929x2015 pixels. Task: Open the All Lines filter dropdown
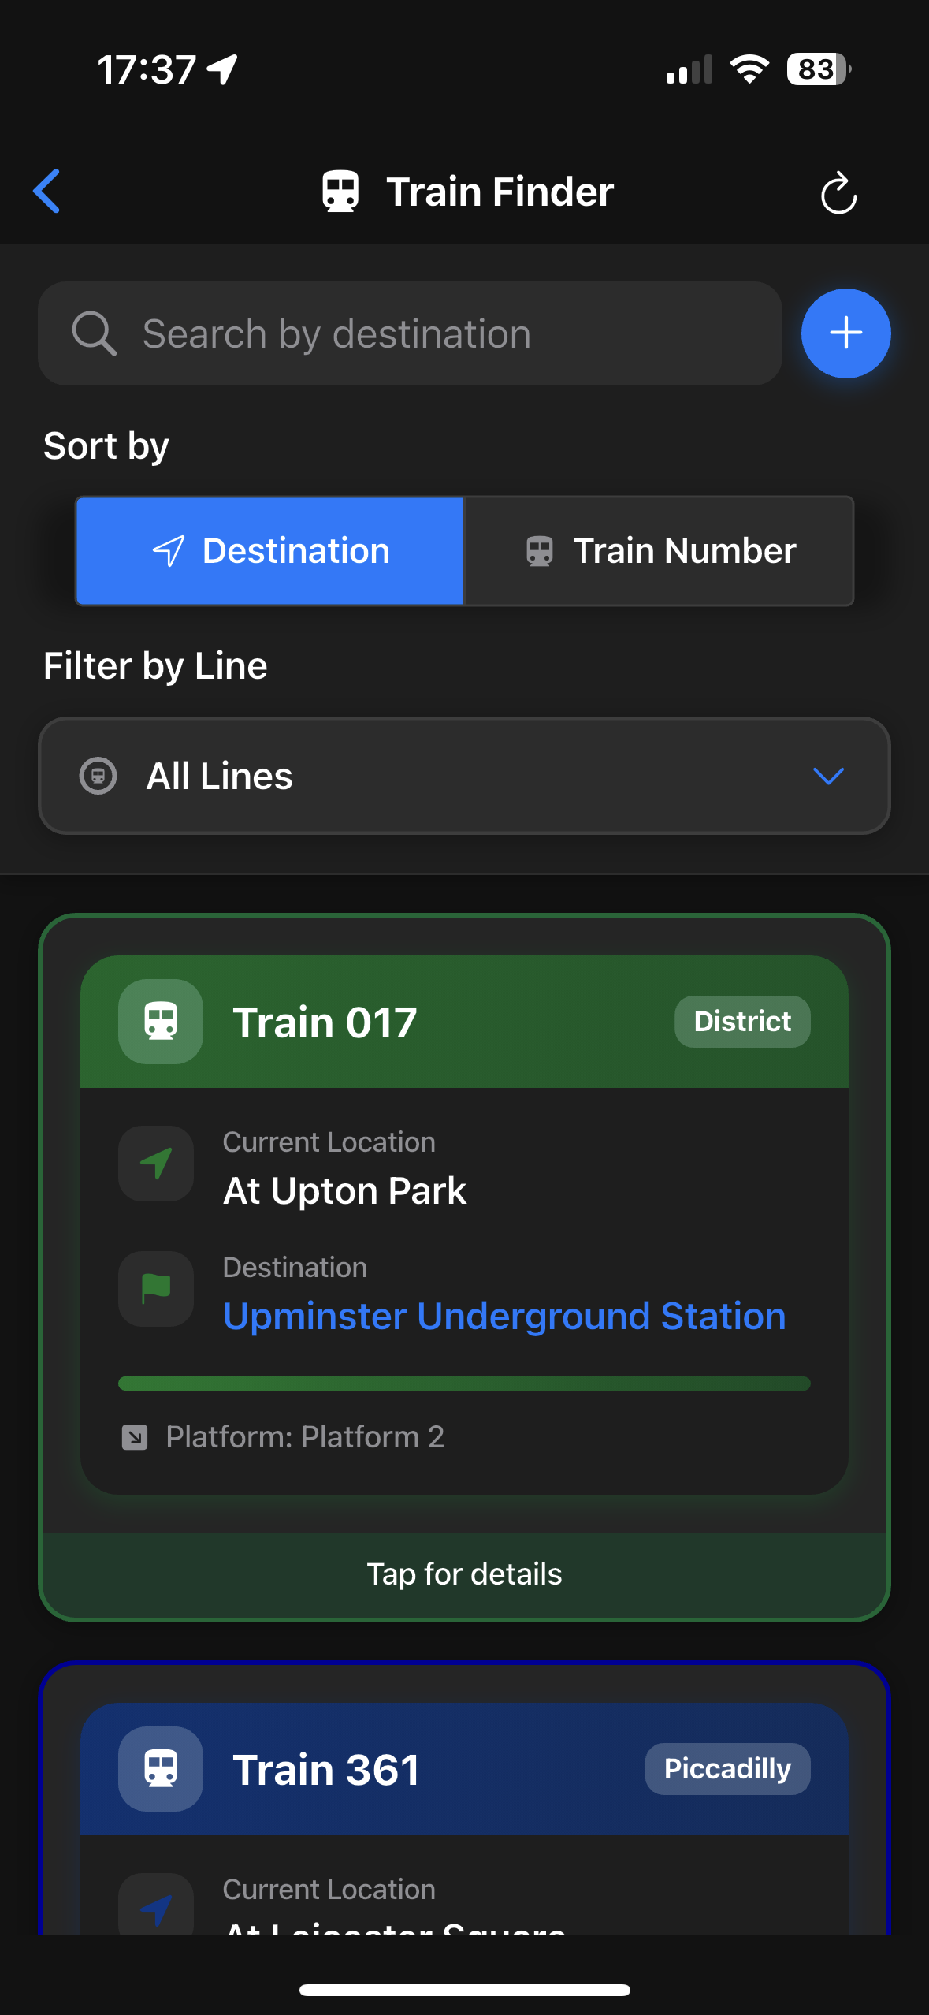pyautogui.click(x=465, y=777)
